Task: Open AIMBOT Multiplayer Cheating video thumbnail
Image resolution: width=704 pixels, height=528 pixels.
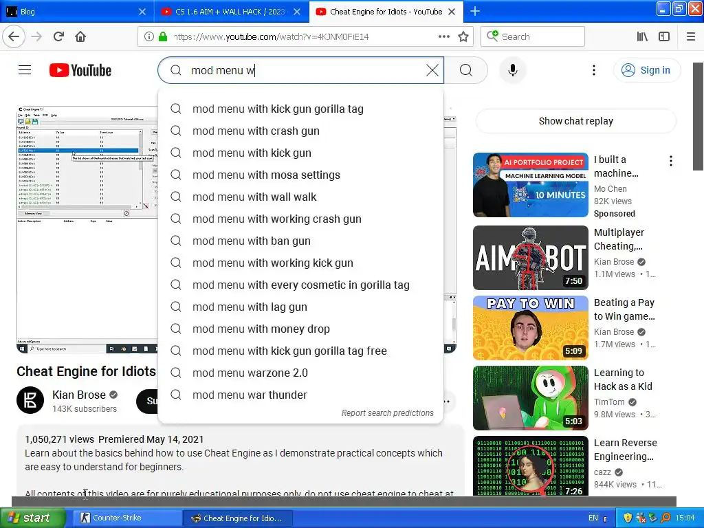Action: (531, 258)
